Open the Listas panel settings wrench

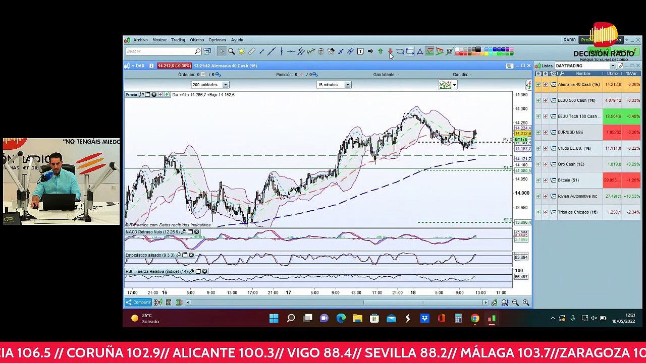[x=621, y=66]
